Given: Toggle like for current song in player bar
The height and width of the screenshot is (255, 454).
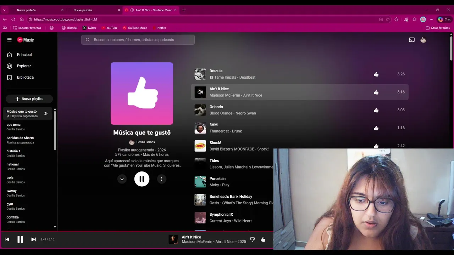Looking at the screenshot, I should click(263, 239).
